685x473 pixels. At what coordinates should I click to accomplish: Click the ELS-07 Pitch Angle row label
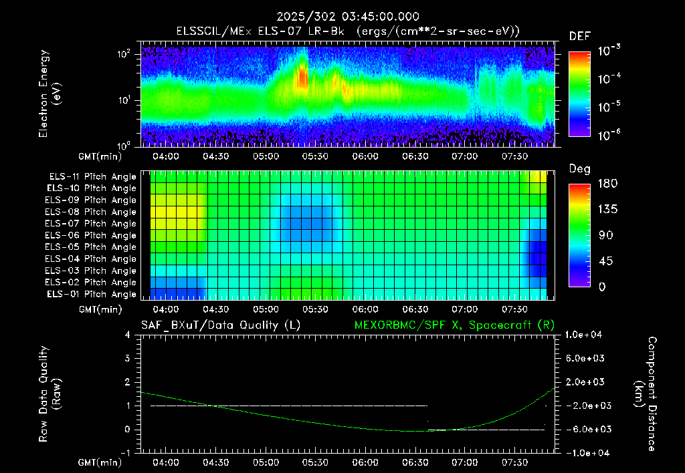[x=91, y=223]
